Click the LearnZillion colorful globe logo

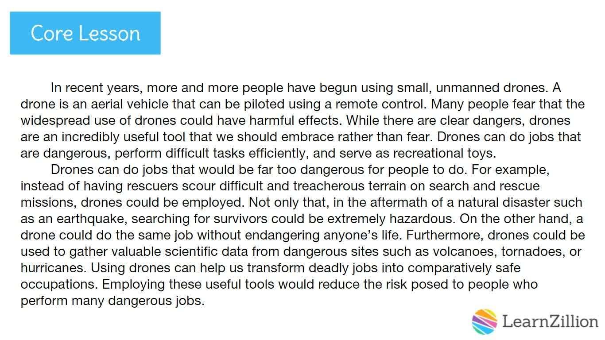(485, 321)
